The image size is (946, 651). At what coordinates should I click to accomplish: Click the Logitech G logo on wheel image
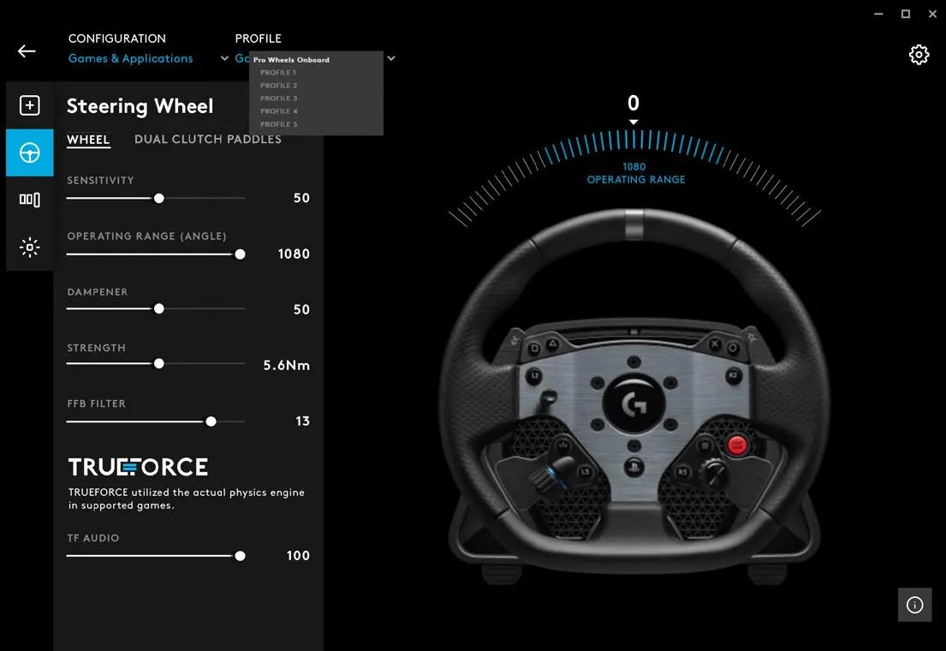tap(634, 403)
